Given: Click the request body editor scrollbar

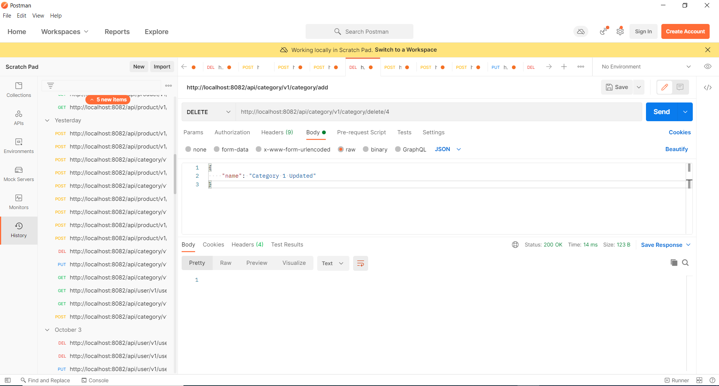Looking at the screenshot, I should coord(689,176).
